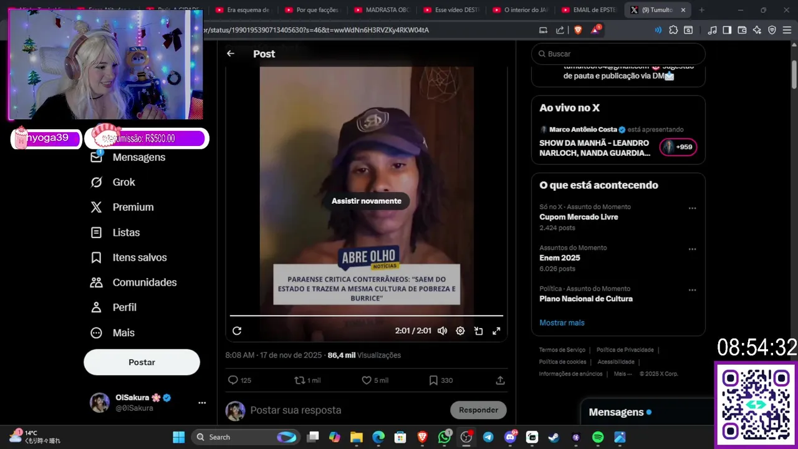798x449 pixels.
Task: Switch to the EMAIL de EPSTEIN YouTube tab
Action: [x=589, y=10]
